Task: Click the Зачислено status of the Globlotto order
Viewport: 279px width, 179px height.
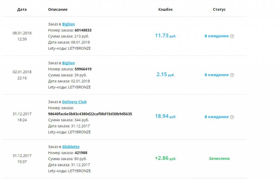Action: click(x=219, y=158)
